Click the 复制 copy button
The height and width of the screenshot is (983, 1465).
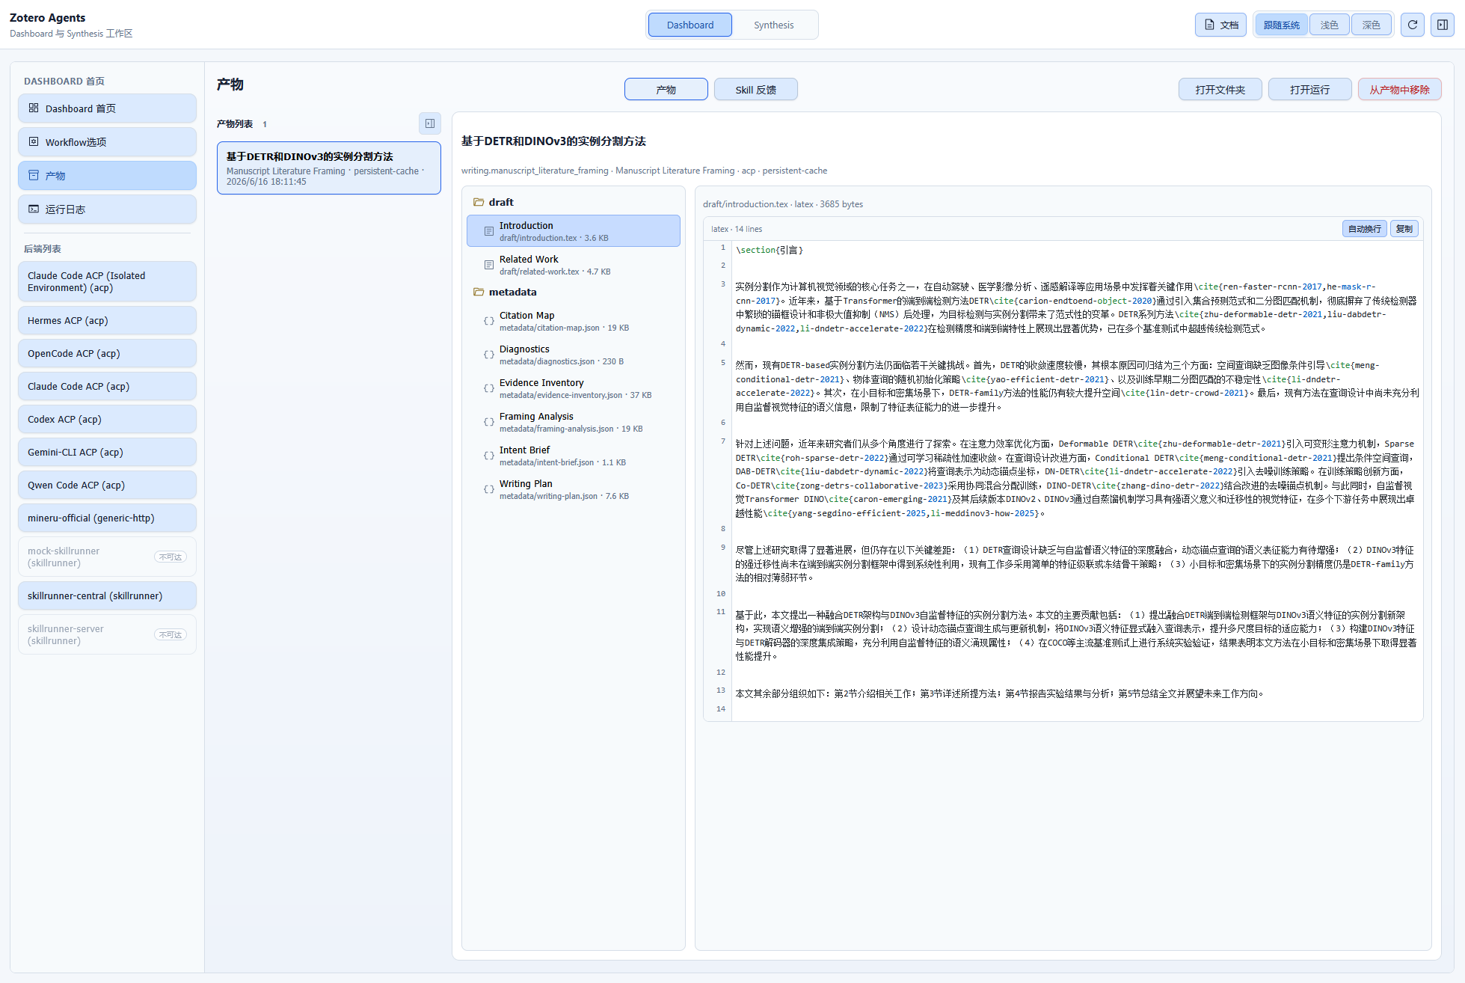click(x=1404, y=229)
